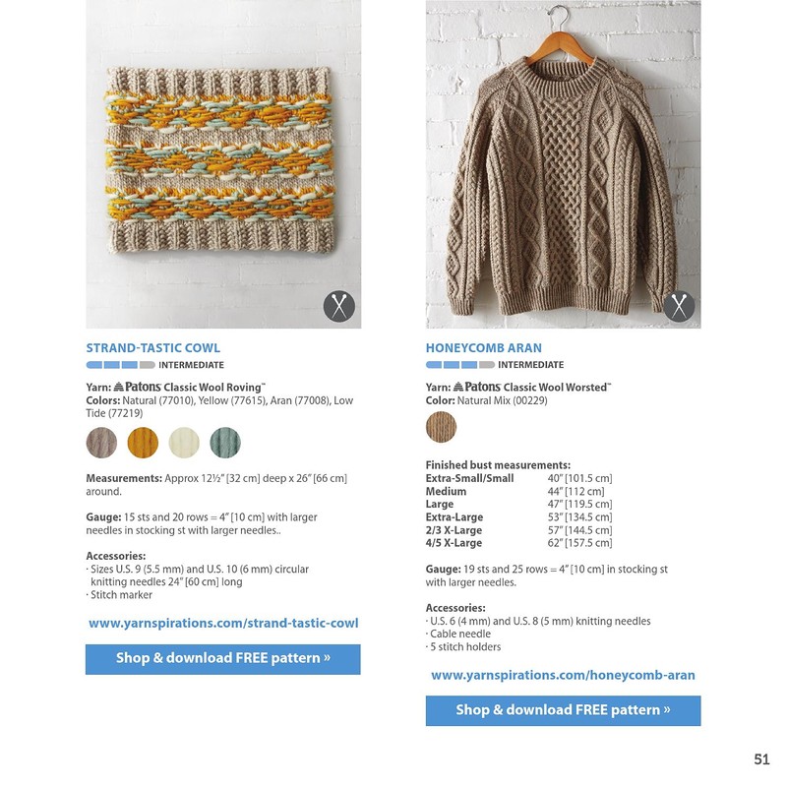This screenshot has width=787, height=787.
Task: Click the page number 51
Action: point(761,758)
